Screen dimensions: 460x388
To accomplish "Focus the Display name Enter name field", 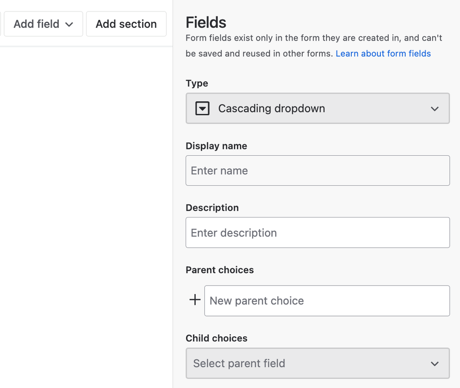I will pyautogui.click(x=317, y=170).
